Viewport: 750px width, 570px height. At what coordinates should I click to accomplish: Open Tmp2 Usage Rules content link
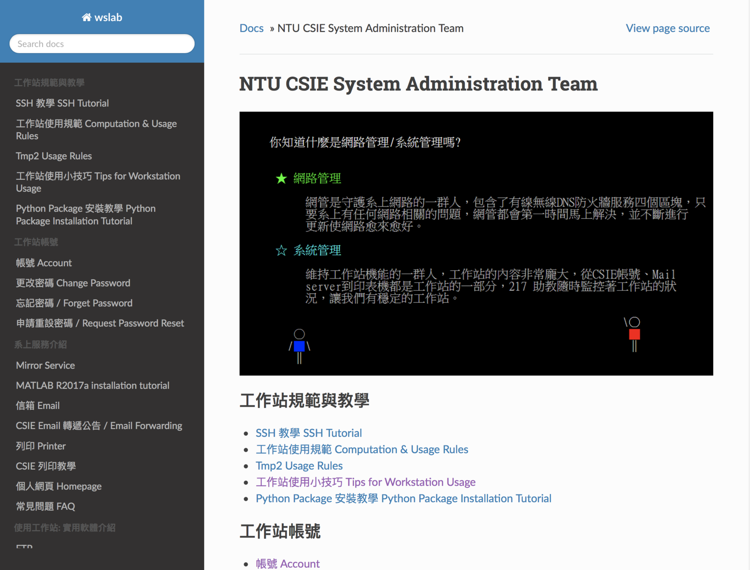click(x=299, y=465)
